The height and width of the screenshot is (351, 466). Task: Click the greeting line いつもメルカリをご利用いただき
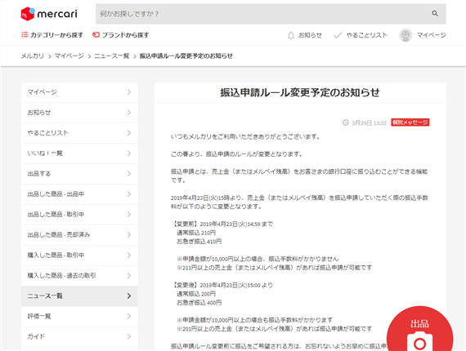(245, 137)
